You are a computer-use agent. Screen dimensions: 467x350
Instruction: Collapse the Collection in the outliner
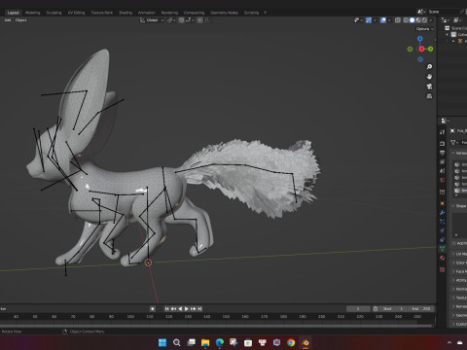pyautogui.click(x=448, y=34)
